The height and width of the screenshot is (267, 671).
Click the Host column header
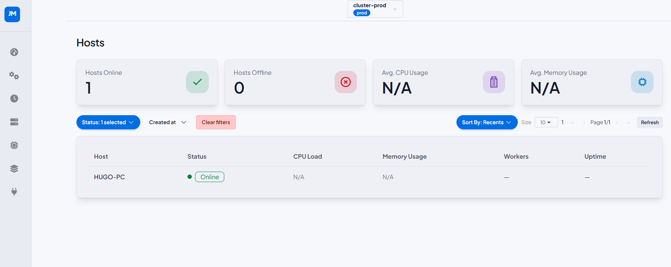(101, 157)
